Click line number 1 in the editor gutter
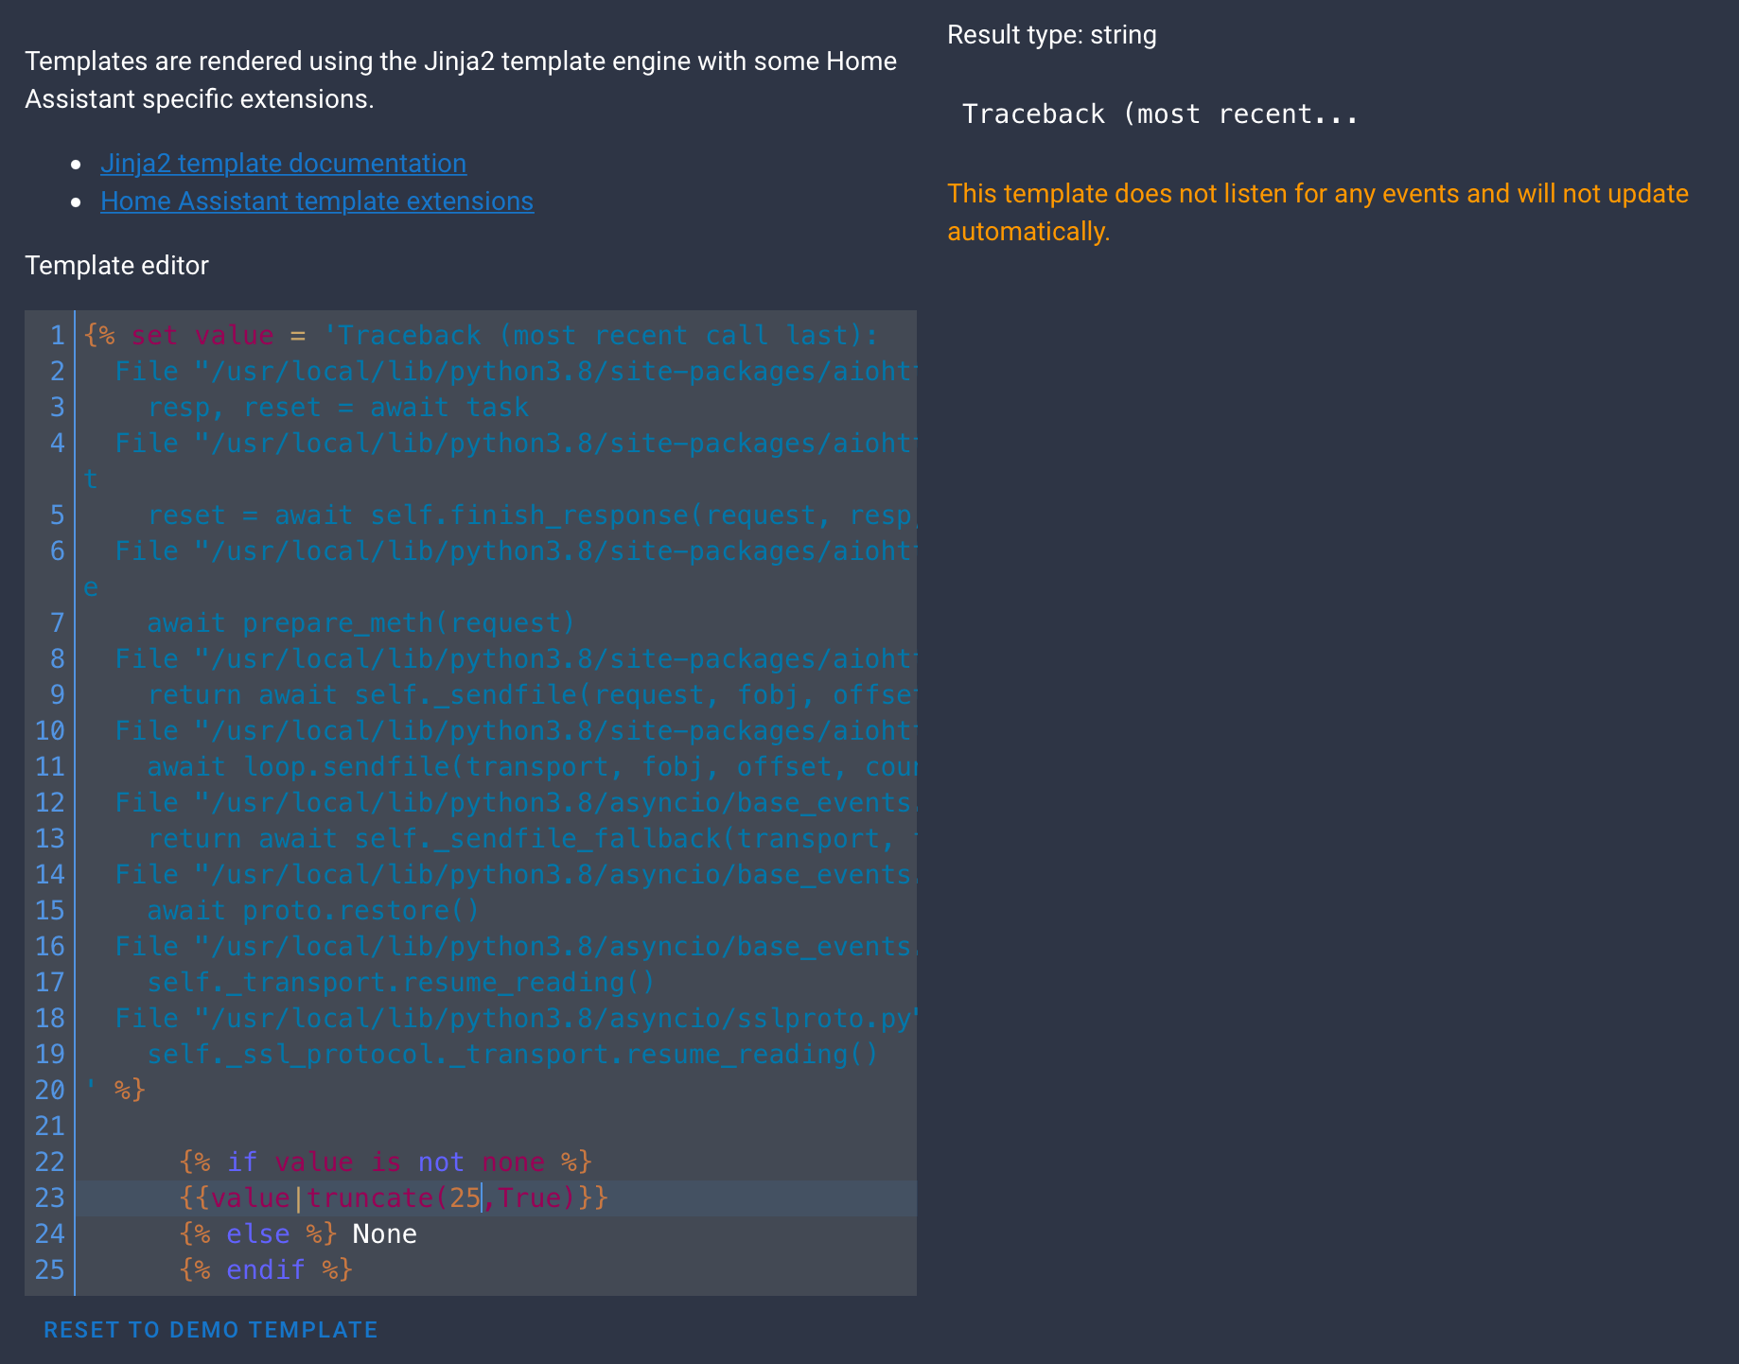This screenshot has width=1739, height=1364. [x=57, y=335]
